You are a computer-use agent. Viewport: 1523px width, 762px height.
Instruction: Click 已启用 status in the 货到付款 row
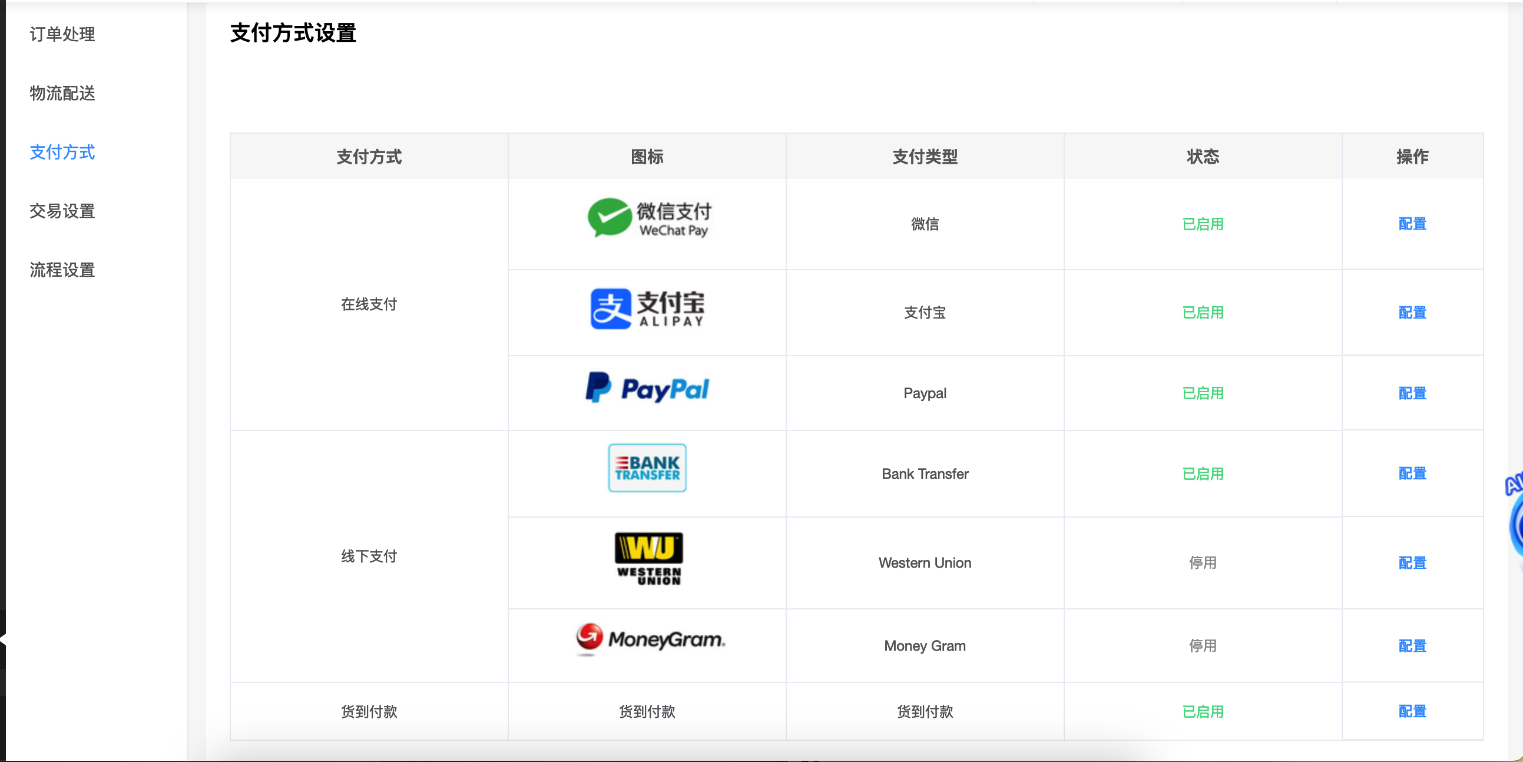coord(1203,711)
